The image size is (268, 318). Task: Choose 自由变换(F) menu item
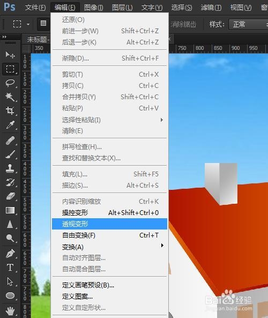coord(110,235)
